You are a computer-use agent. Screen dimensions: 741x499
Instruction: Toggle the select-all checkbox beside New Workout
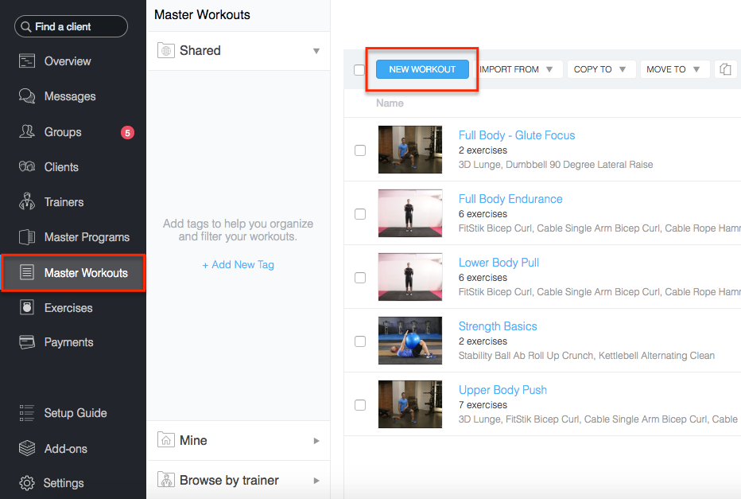pos(359,70)
